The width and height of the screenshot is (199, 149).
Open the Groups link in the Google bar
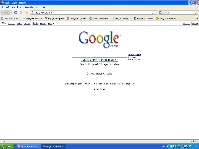(27, 23)
